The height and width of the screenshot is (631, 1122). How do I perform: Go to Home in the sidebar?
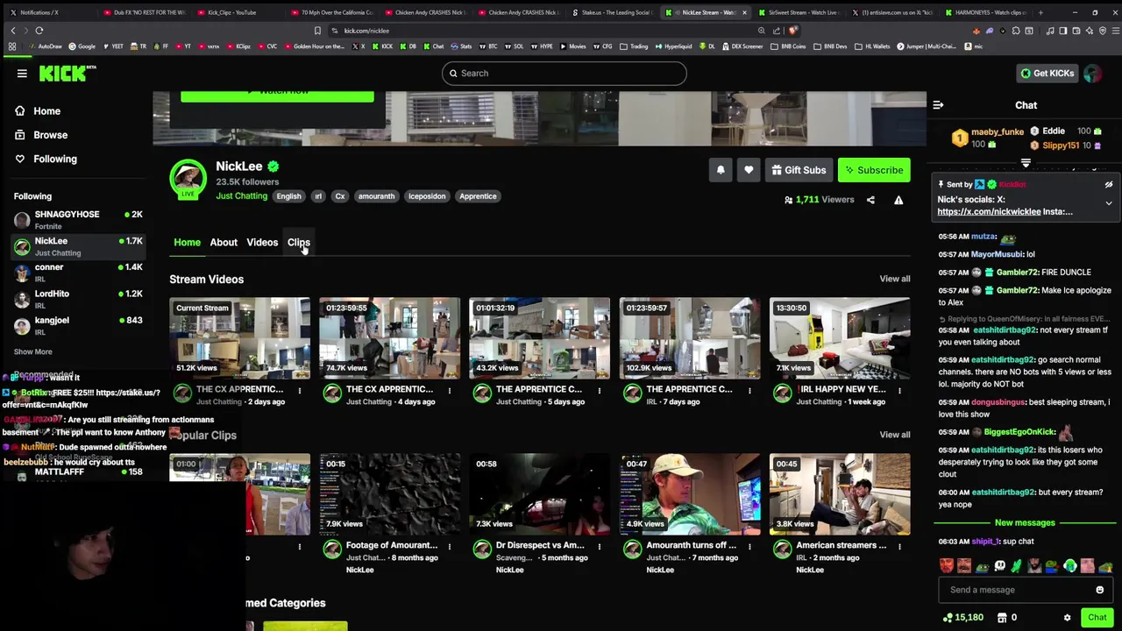[x=46, y=111]
